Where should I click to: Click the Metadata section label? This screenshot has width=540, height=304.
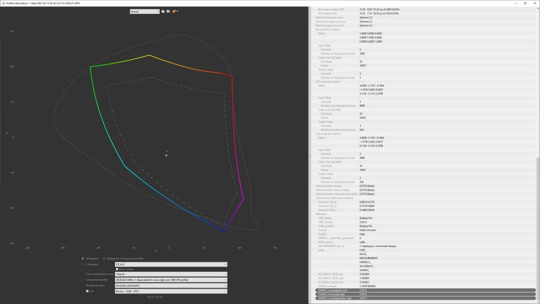(x=321, y=214)
